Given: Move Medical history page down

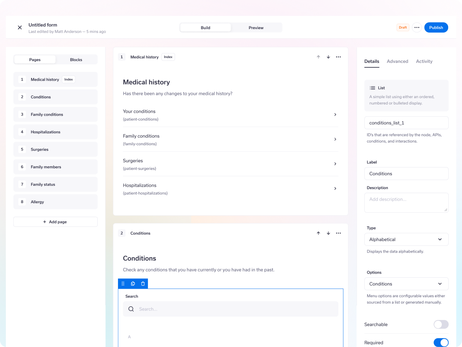Looking at the screenshot, I should (x=328, y=57).
